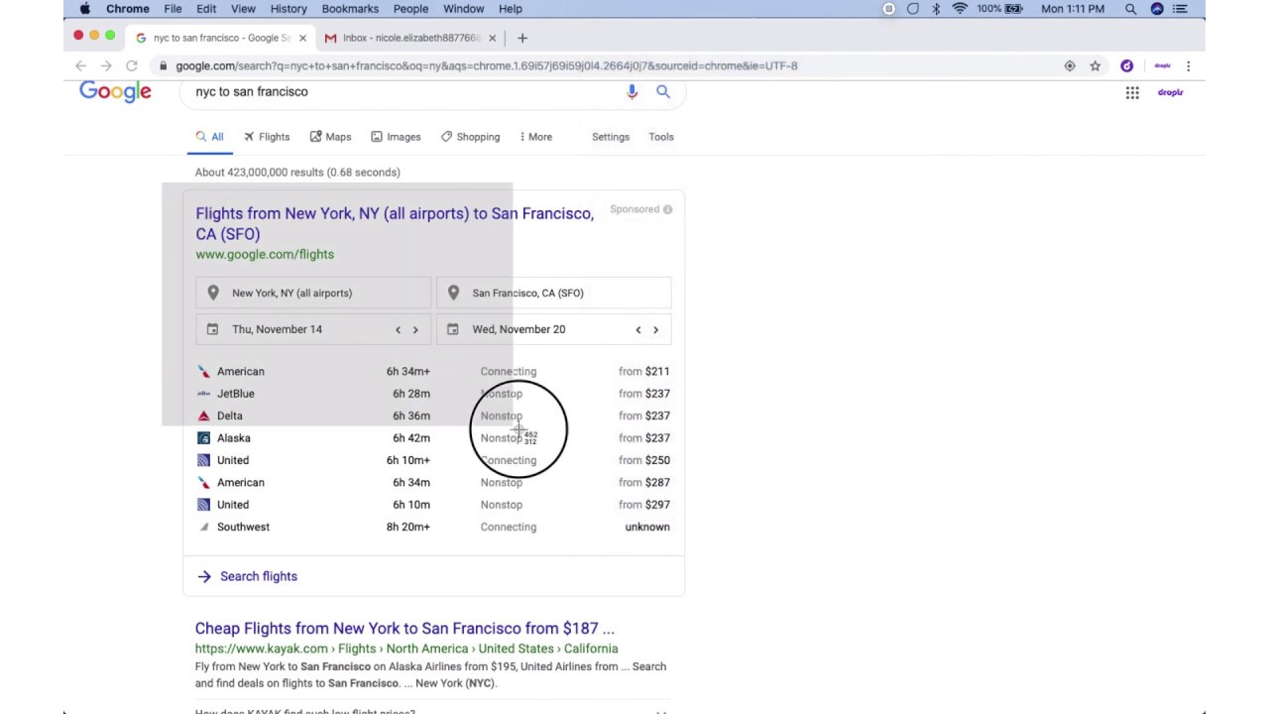Click the blue search magnifier icon
Image resolution: width=1269 pixels, height=714 pixels.
663,91
